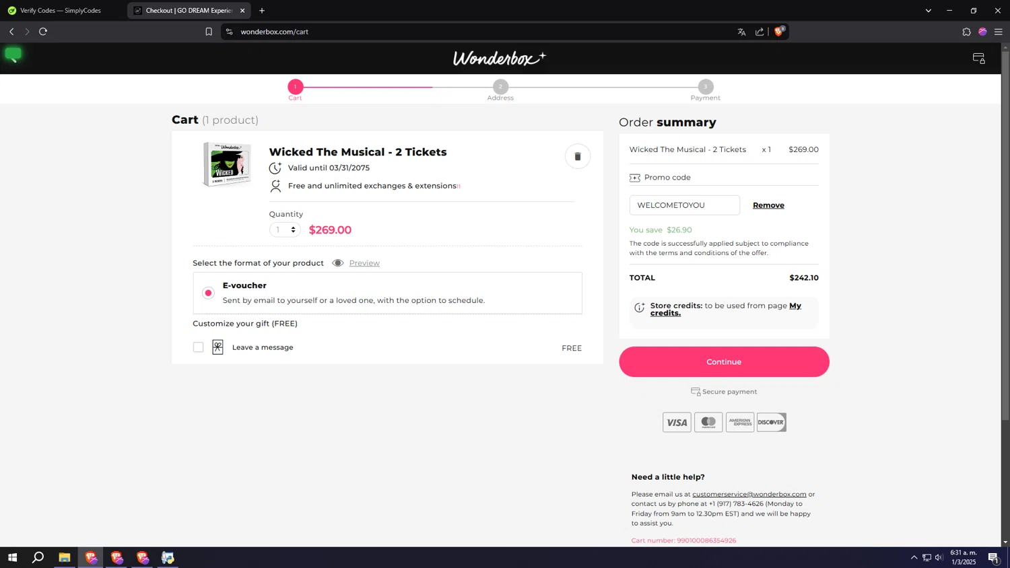Reload the page
1010x568 pixels.
pos(43,32)
